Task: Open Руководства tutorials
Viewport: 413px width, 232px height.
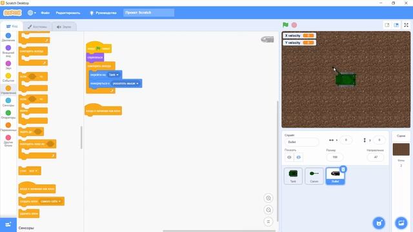Action: pyautogui.click(x=103, y=13)
